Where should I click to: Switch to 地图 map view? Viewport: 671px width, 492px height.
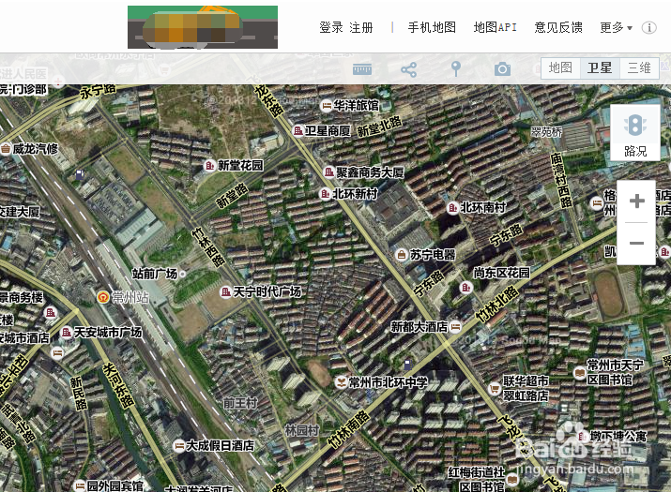[560, 68]
